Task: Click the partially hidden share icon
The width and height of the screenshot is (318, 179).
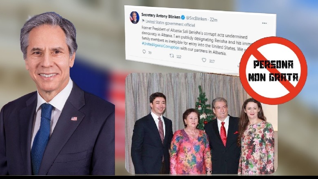Action: (238, 65)
